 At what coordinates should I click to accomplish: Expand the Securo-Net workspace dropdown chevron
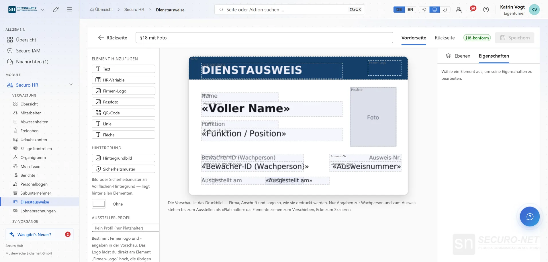tap(42, 9)
